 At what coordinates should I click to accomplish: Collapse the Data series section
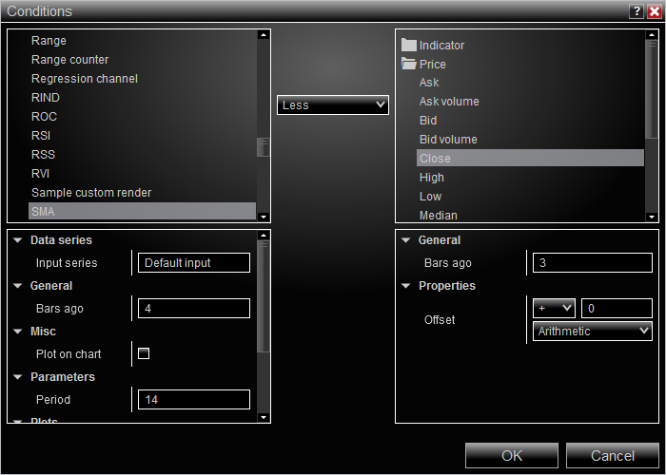[x=18, y=240]
